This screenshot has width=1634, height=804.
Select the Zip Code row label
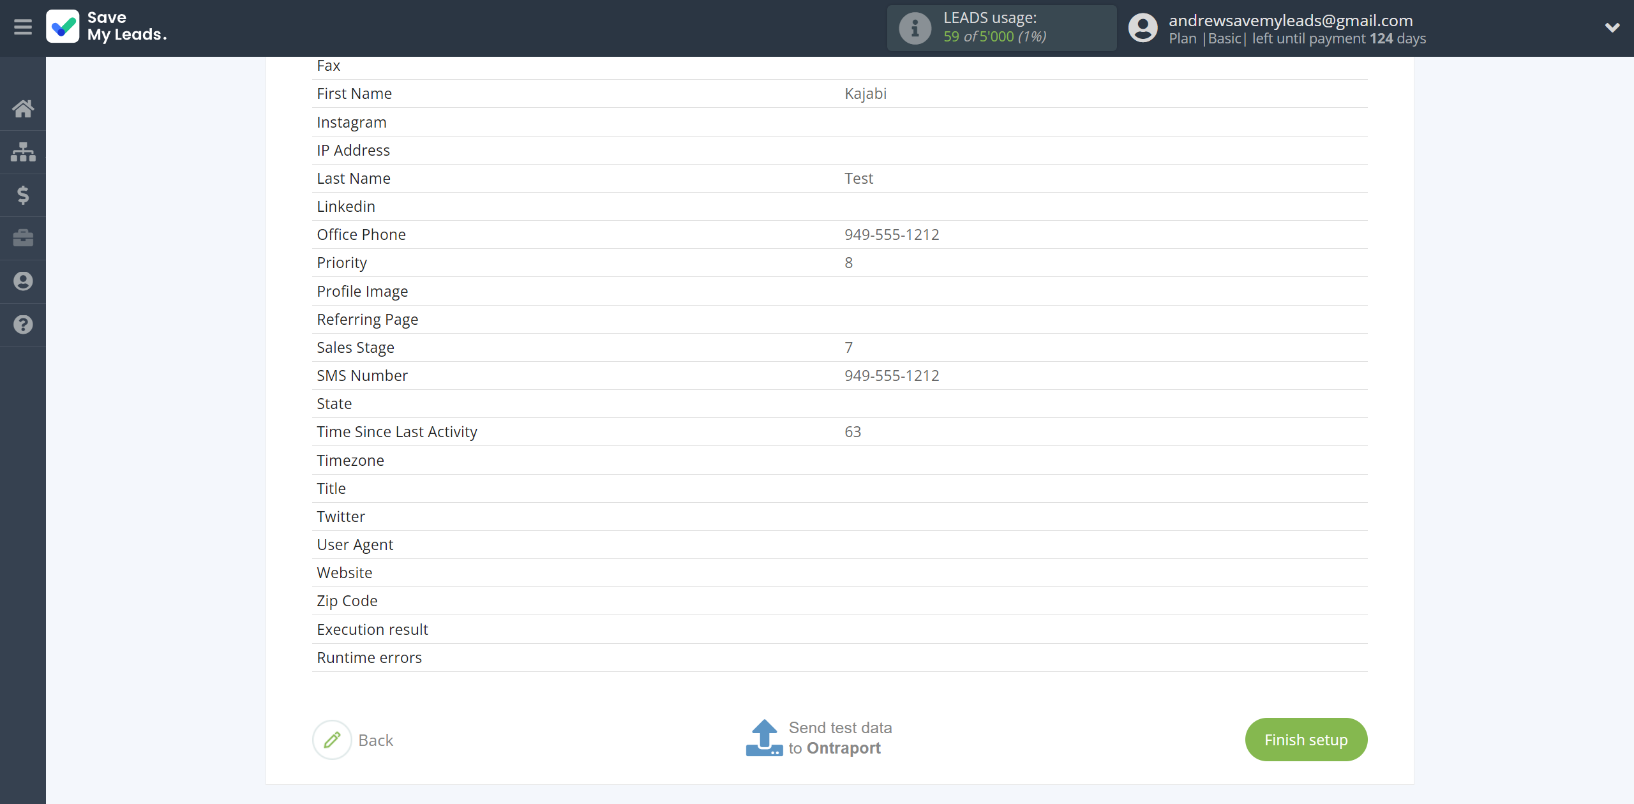point(347,600)
